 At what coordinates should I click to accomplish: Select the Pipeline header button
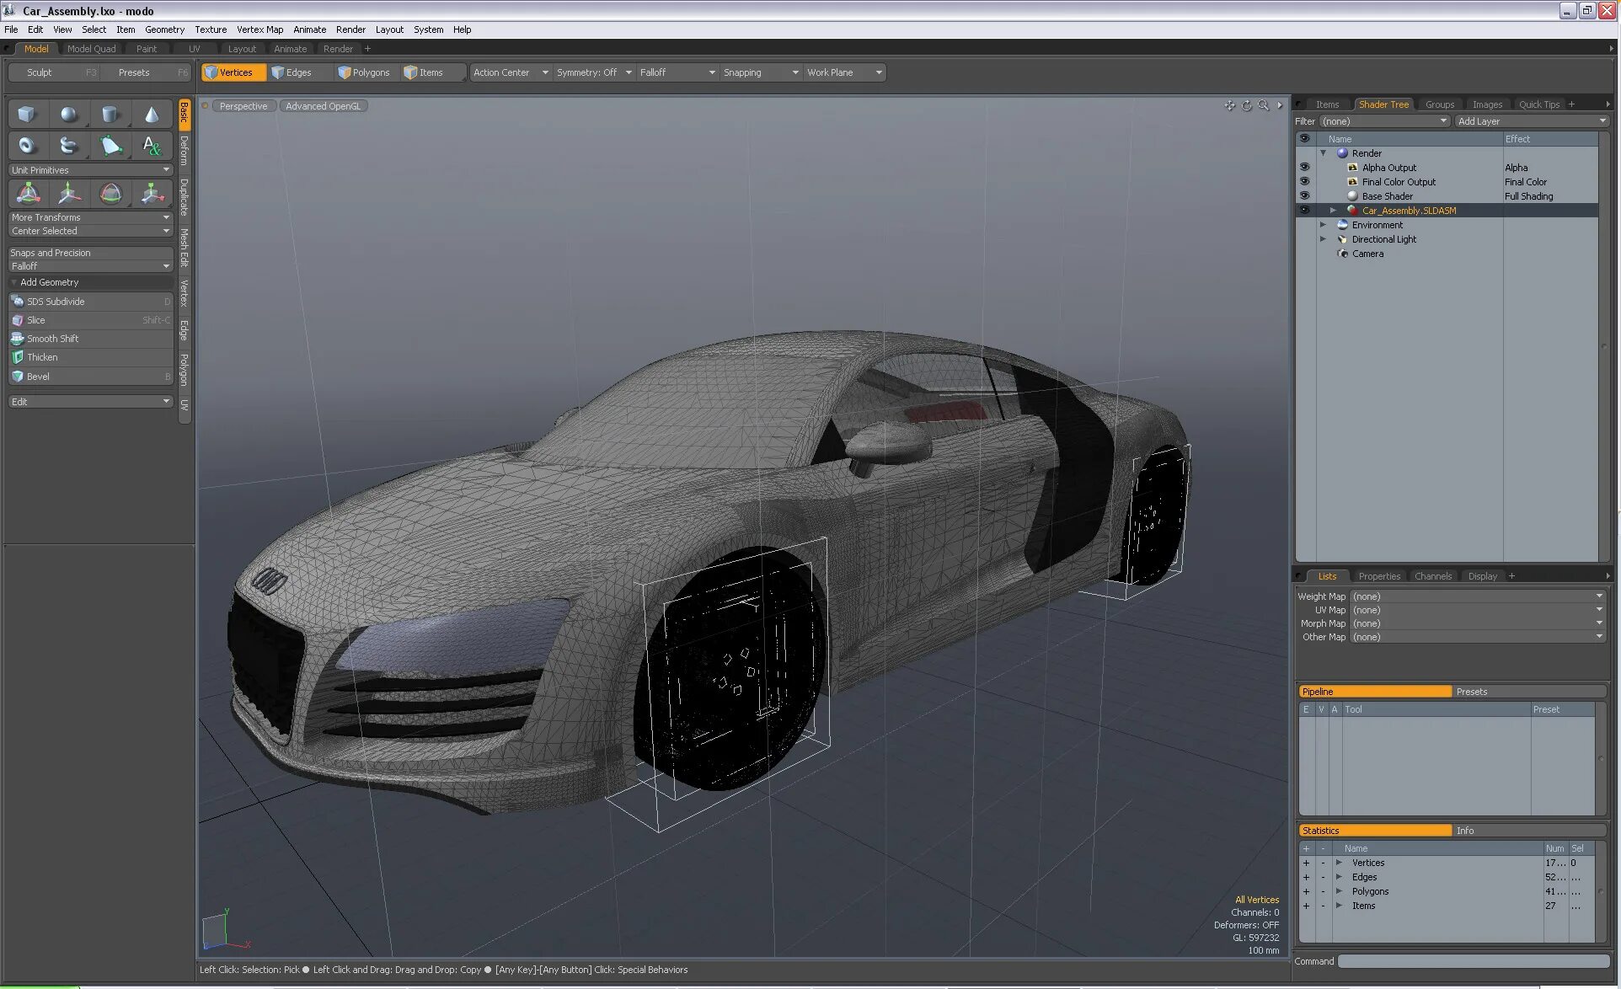tap(1375, 692)
